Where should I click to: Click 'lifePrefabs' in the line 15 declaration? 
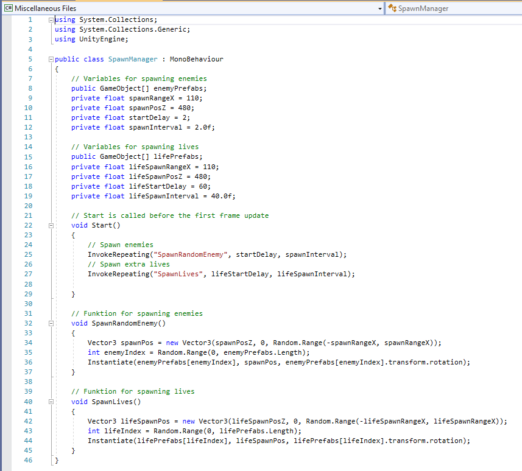pyautogui.click(x=176, y=156)
